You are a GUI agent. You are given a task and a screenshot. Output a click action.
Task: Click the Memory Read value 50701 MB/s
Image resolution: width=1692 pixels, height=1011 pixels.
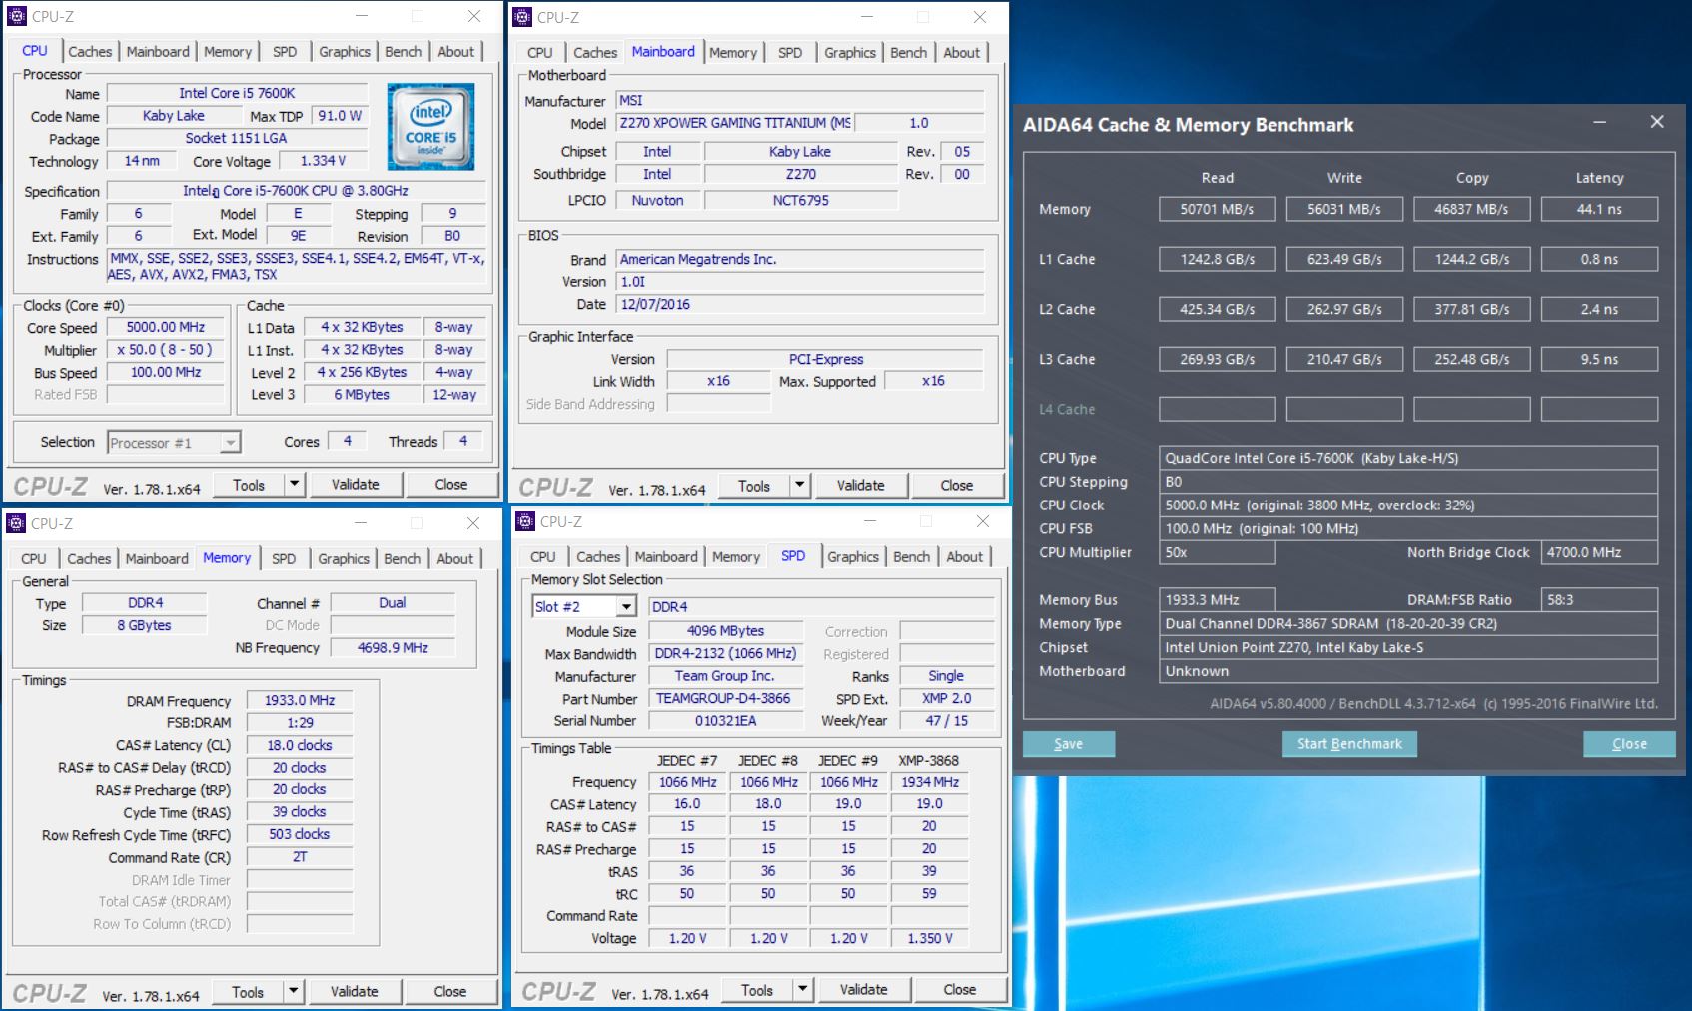tap(1217, 209)
